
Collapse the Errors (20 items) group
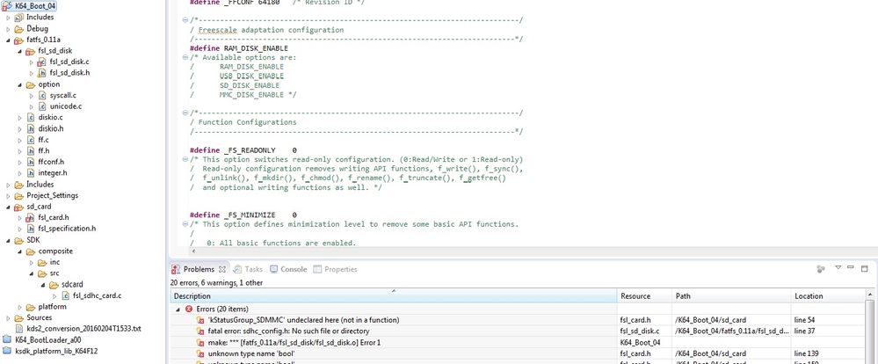tap(178, 309)
